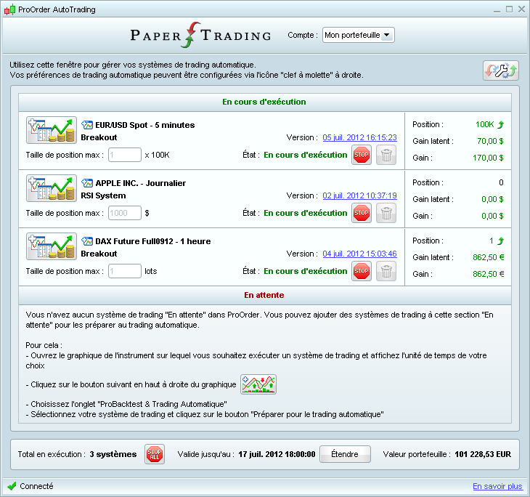Click the 3 systèmes total text

coord(113,454)
